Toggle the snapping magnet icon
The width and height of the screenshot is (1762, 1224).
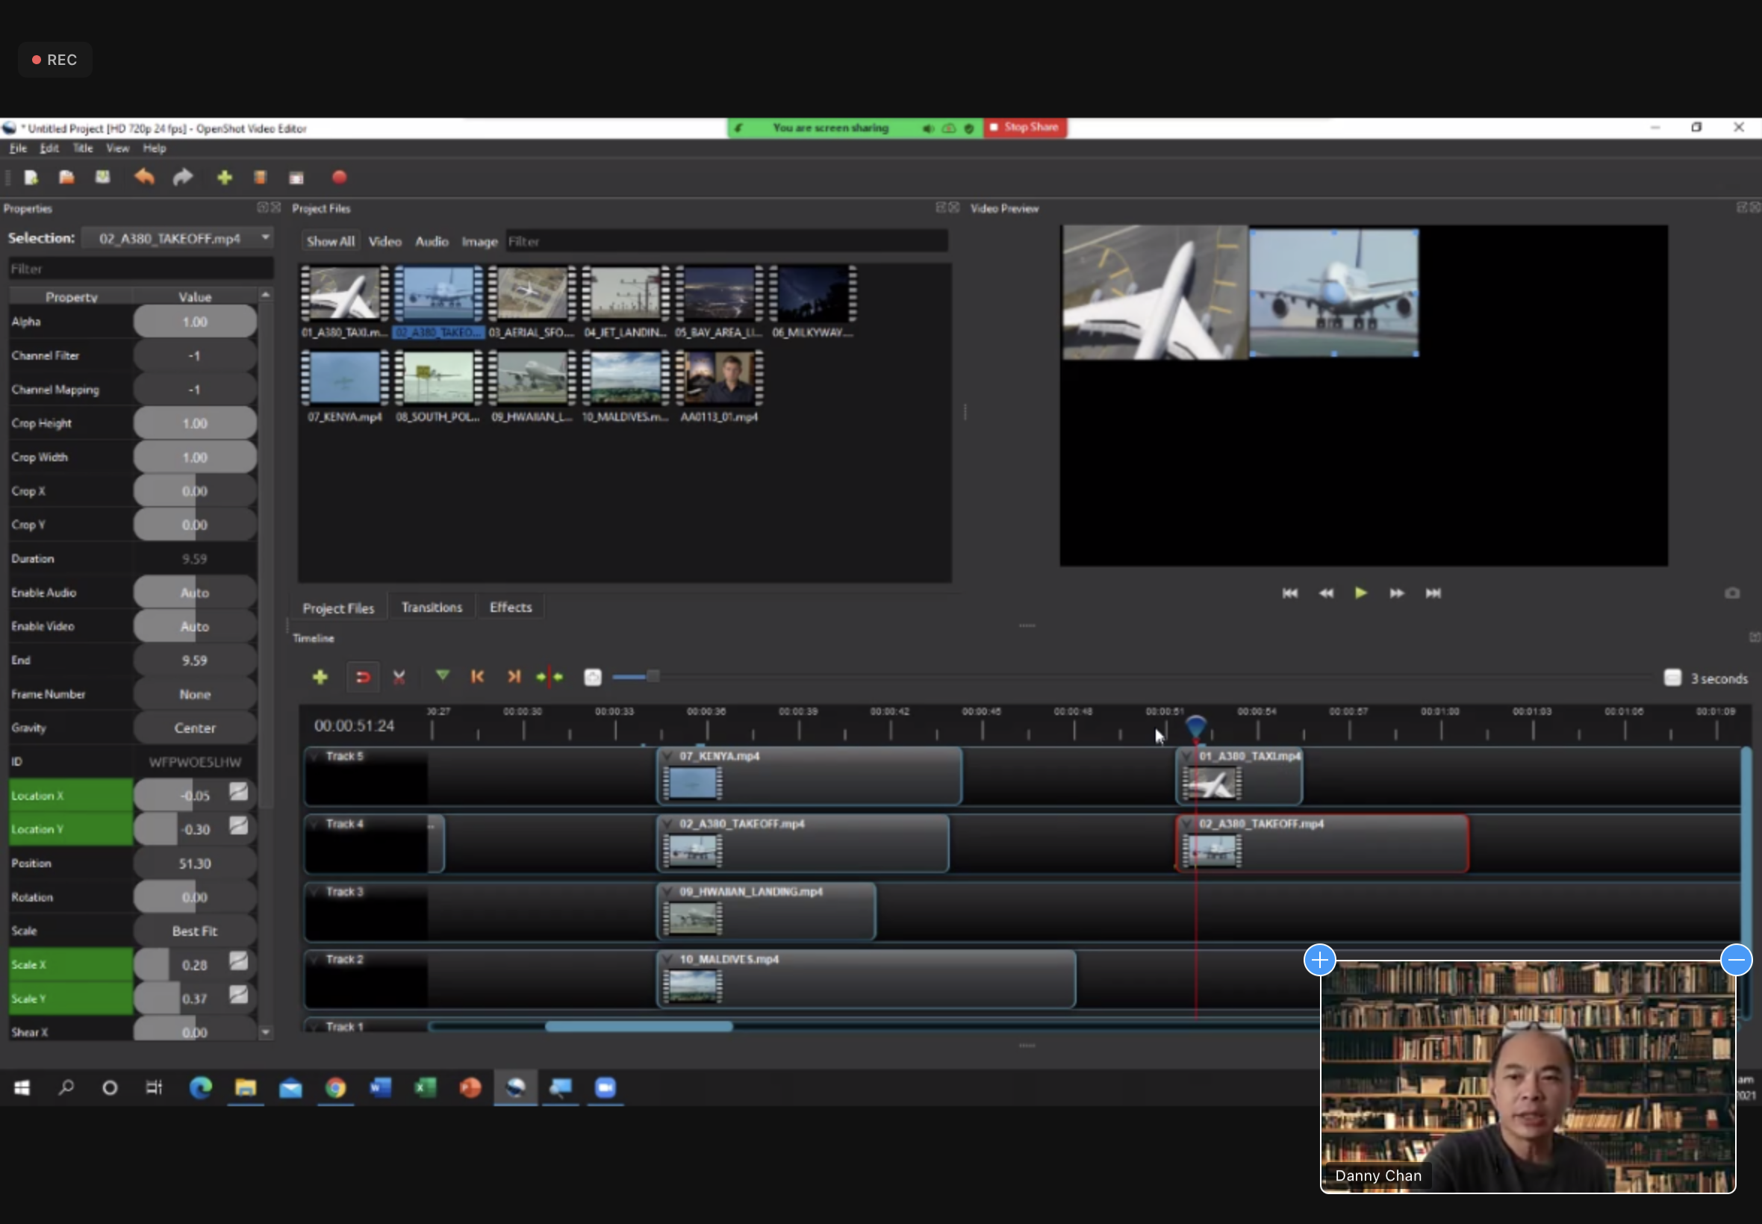tap(362, 677)
